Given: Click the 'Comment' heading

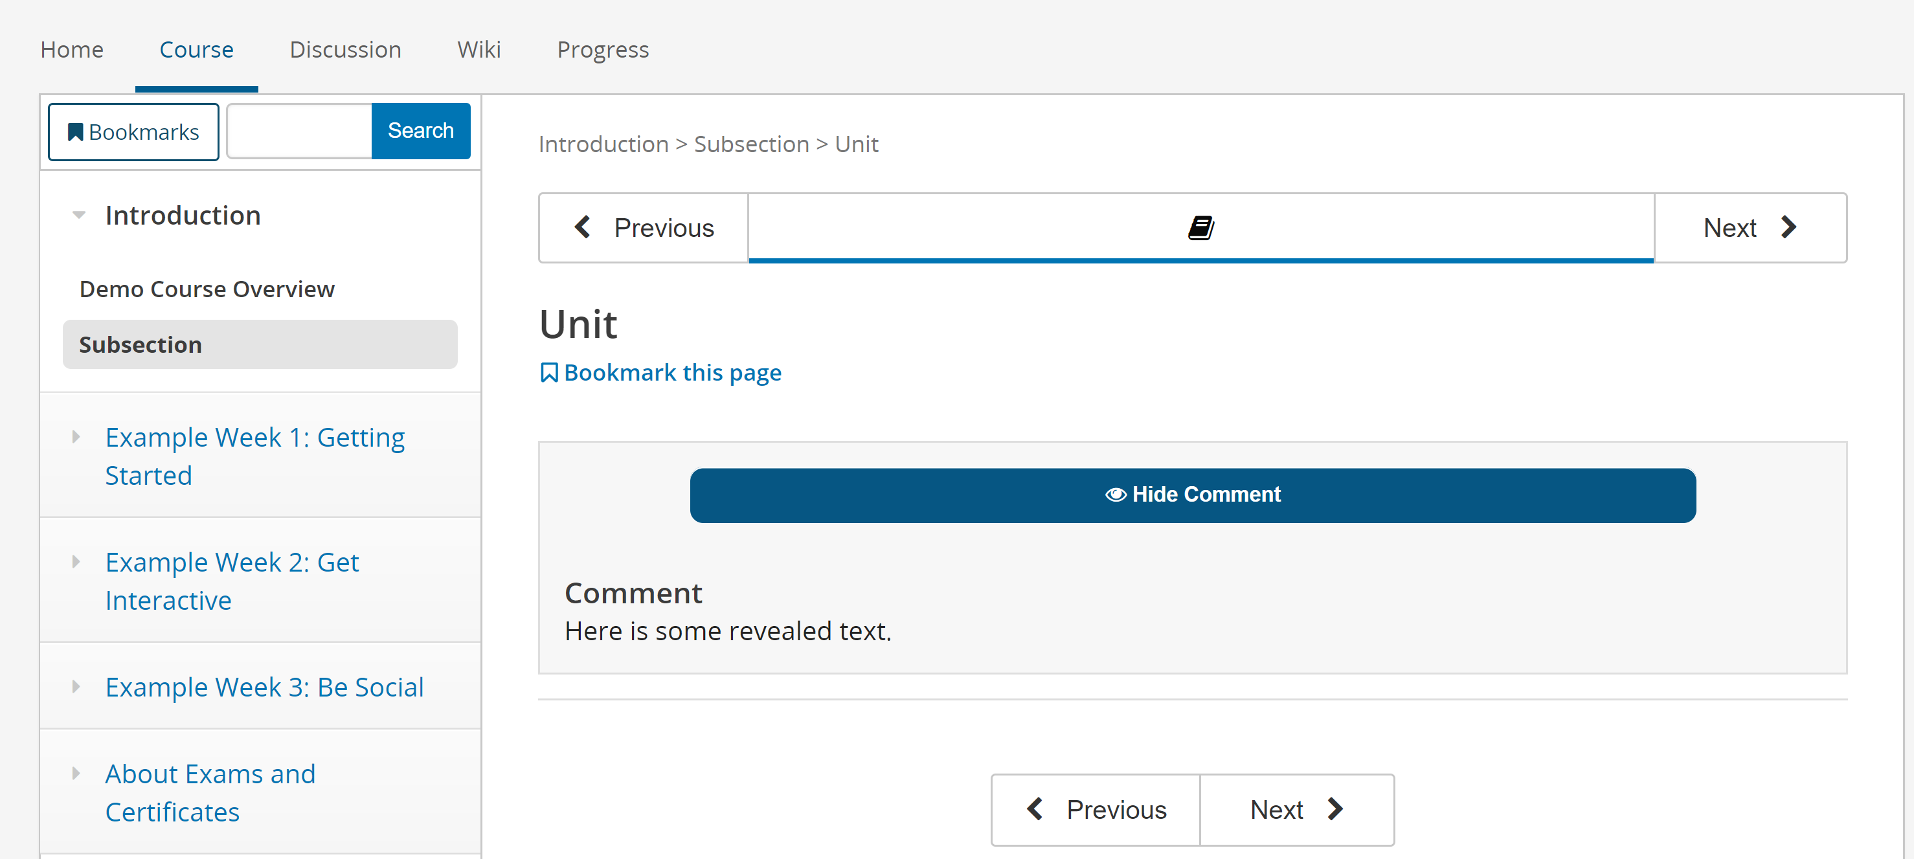Looking at the screenshot, I should tap(633, 593).
